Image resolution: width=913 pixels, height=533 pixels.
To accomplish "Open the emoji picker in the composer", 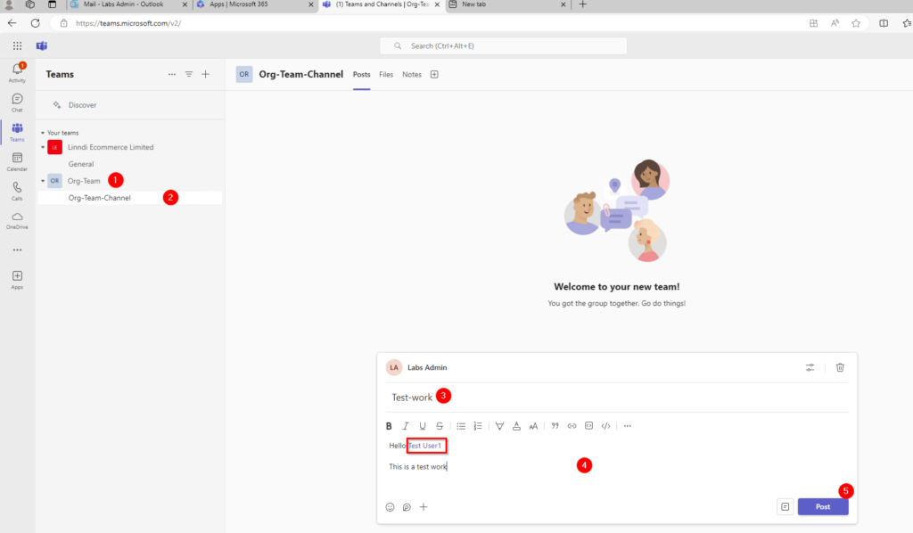I will pos(391,507).
